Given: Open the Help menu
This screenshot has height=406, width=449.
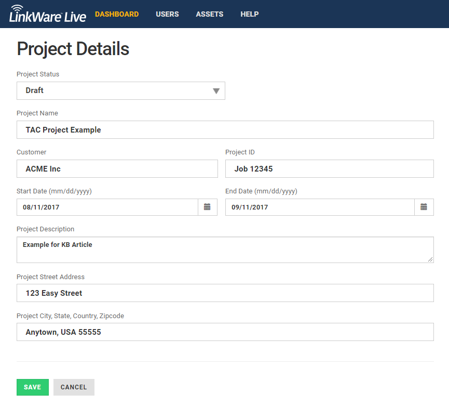Looking at the screenshot, I should coord(249,15).
